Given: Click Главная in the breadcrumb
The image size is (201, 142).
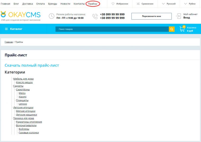Looking at the screenshot, I should [x=8, y=42].
